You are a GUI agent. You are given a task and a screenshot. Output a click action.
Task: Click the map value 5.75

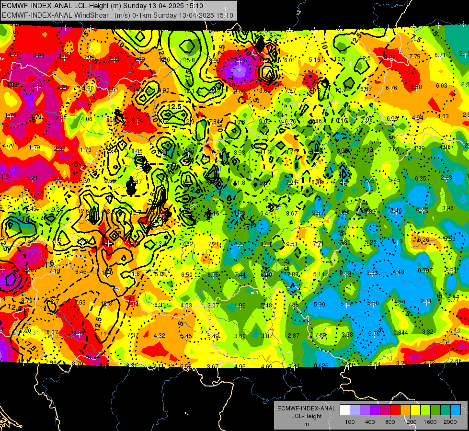(x=422, y=209)
